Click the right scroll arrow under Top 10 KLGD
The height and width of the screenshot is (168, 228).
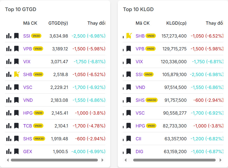pyautogui.click(x=220, y=160)
